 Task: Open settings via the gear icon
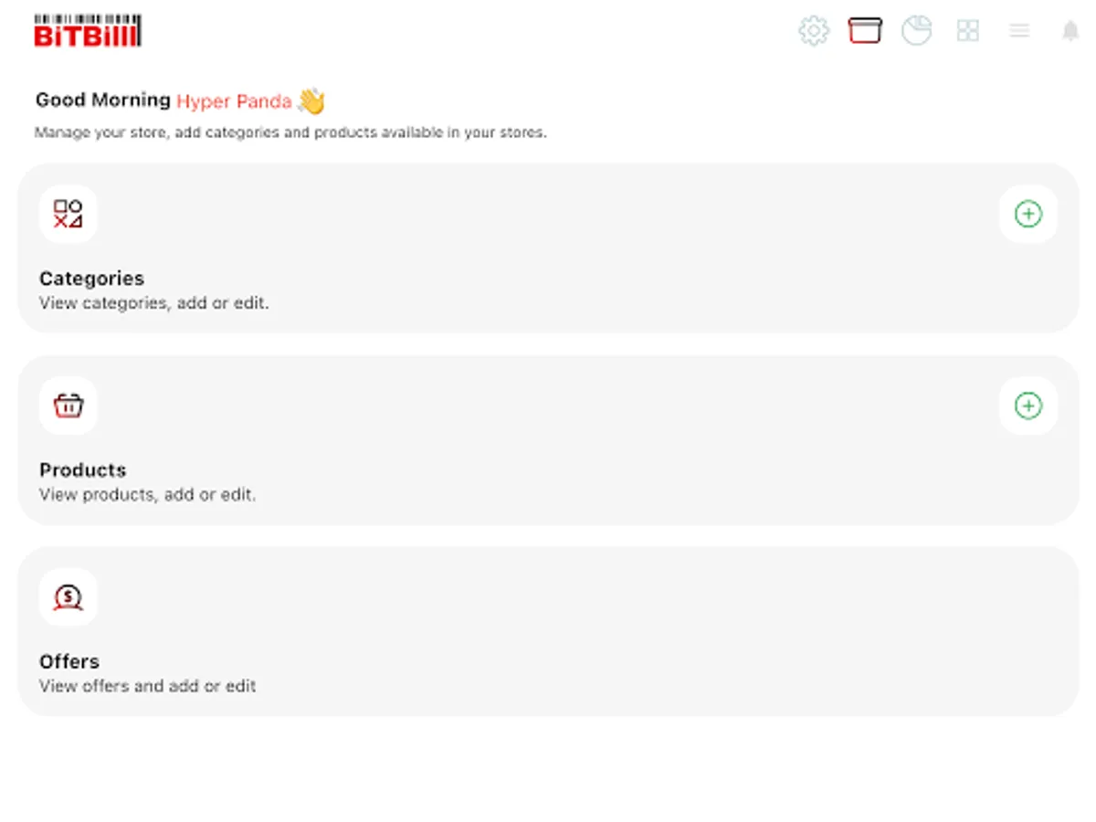point(813,31)
